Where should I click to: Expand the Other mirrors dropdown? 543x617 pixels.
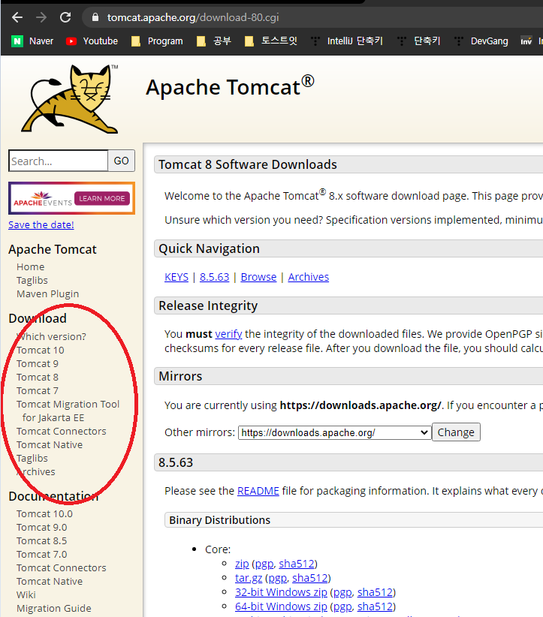[335, 432]
